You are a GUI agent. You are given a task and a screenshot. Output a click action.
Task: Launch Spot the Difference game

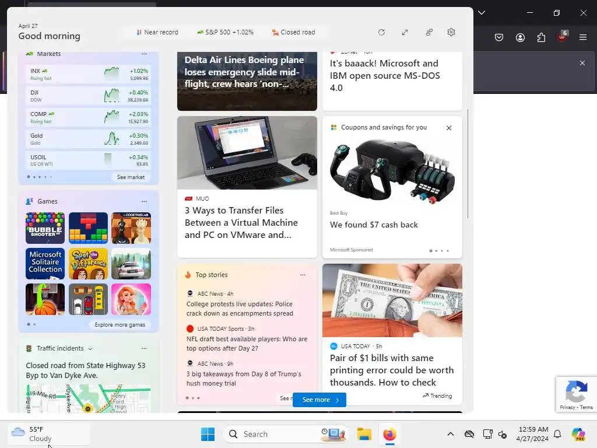(89, 264)
